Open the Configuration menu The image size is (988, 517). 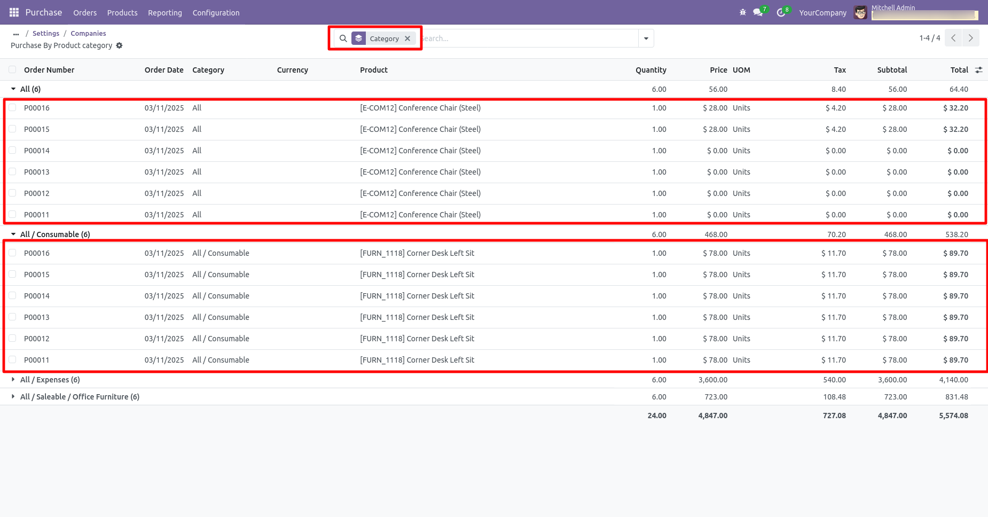pyautogui.click(x=216, y=12)
